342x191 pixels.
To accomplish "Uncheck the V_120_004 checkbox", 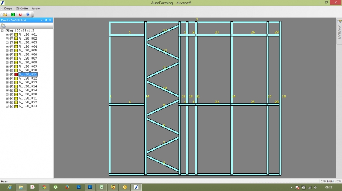I will [12, 47].
